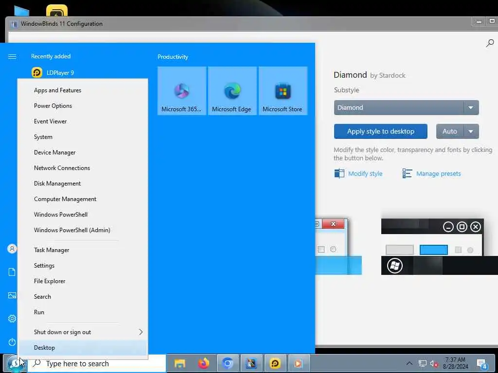498x373 pixels.
Task: Open Task Manager from the menu
Action: [x=83, y=250]
